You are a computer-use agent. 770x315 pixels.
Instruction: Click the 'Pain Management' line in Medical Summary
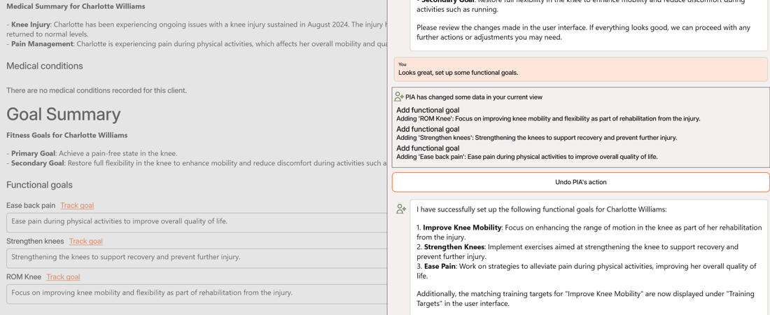(x=197, y=43)
